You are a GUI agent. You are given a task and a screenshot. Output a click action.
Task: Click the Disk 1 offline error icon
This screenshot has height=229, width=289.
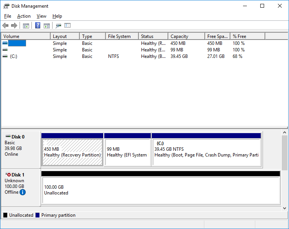pyautogui.click(x=8, y=174)
